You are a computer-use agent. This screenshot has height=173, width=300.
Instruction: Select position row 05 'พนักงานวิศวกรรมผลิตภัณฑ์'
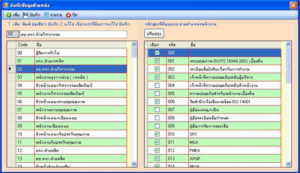pos(71,93)
